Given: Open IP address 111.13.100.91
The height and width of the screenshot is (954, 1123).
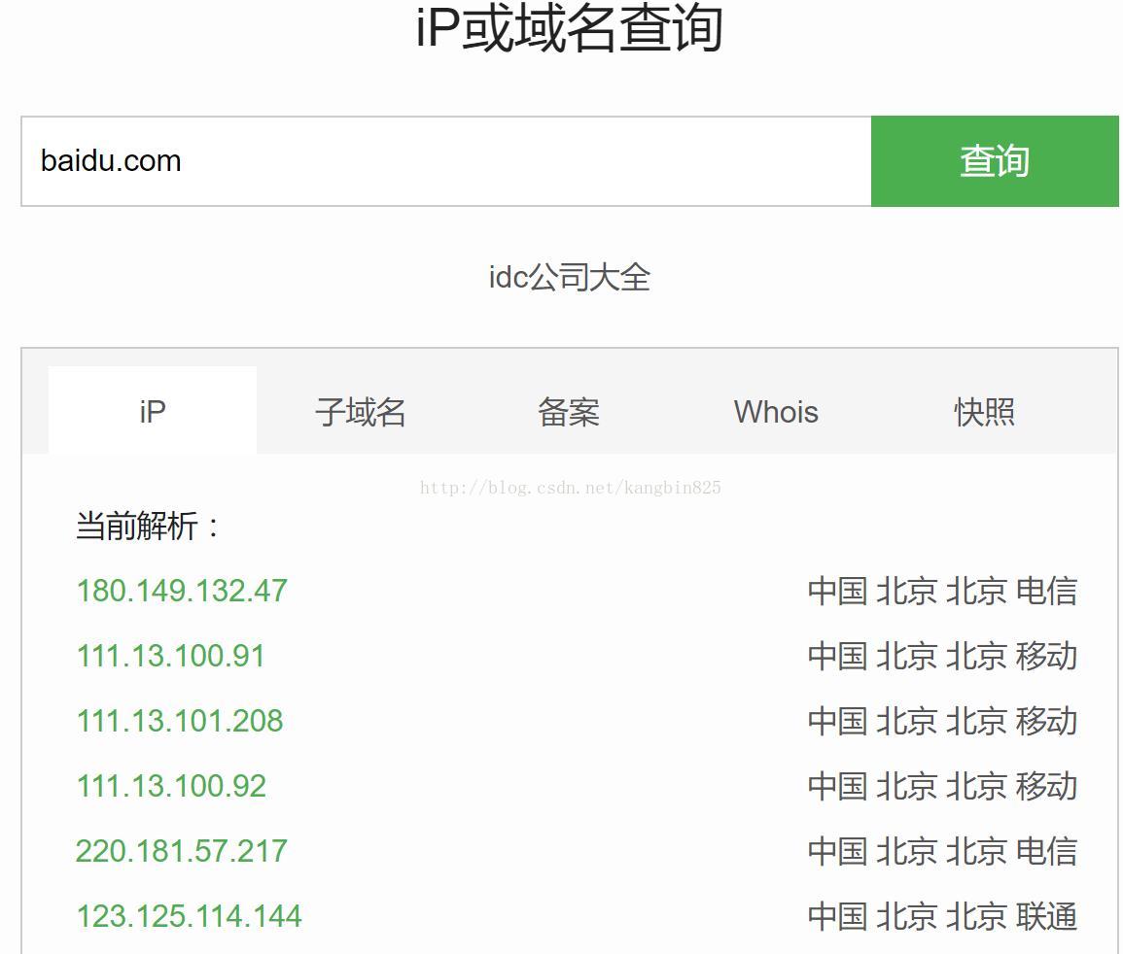Looking at the screenshot, I should point(170,657).
